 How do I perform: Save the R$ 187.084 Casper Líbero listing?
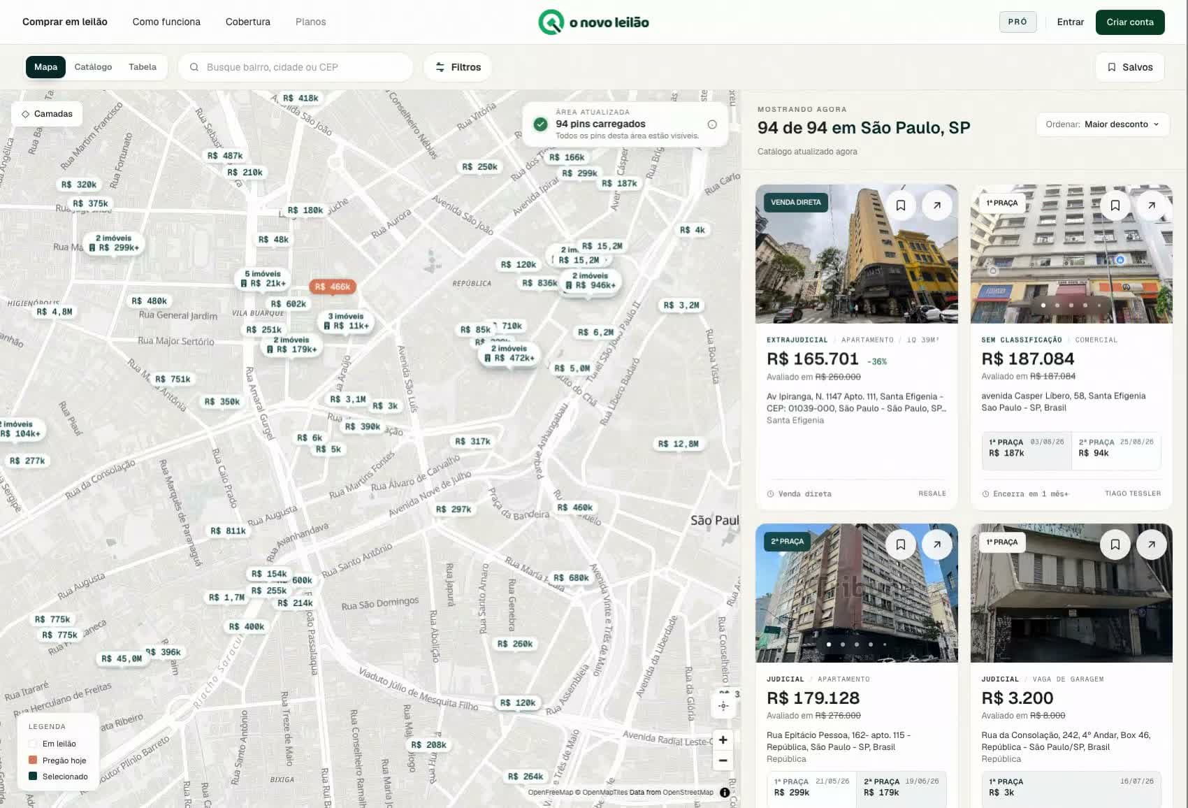click(x=1115, y=205)
